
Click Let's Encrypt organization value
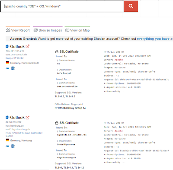[x=64, y=73]
